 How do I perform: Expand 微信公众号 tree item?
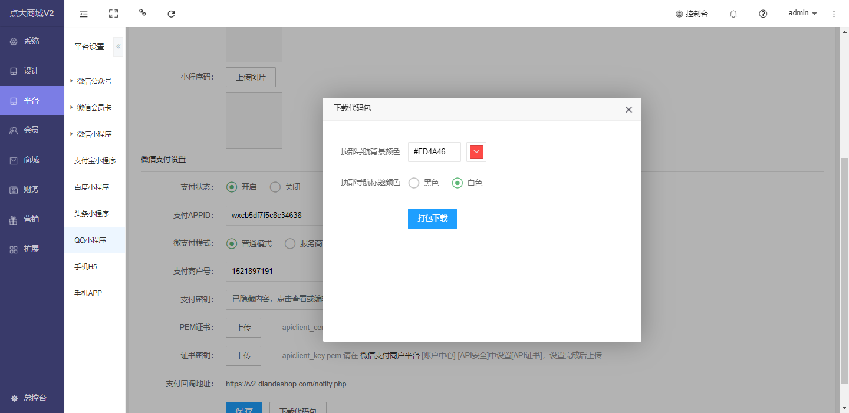(94, 81)
